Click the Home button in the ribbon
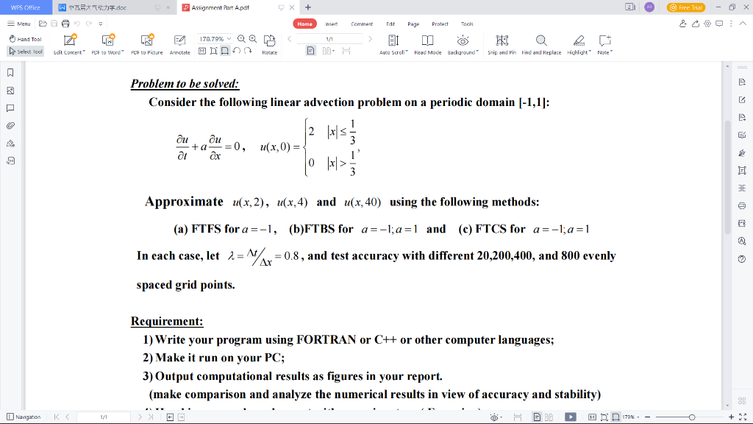Image resolution: width=753 pixels, height=424 pixels. [x=304, y=24]
